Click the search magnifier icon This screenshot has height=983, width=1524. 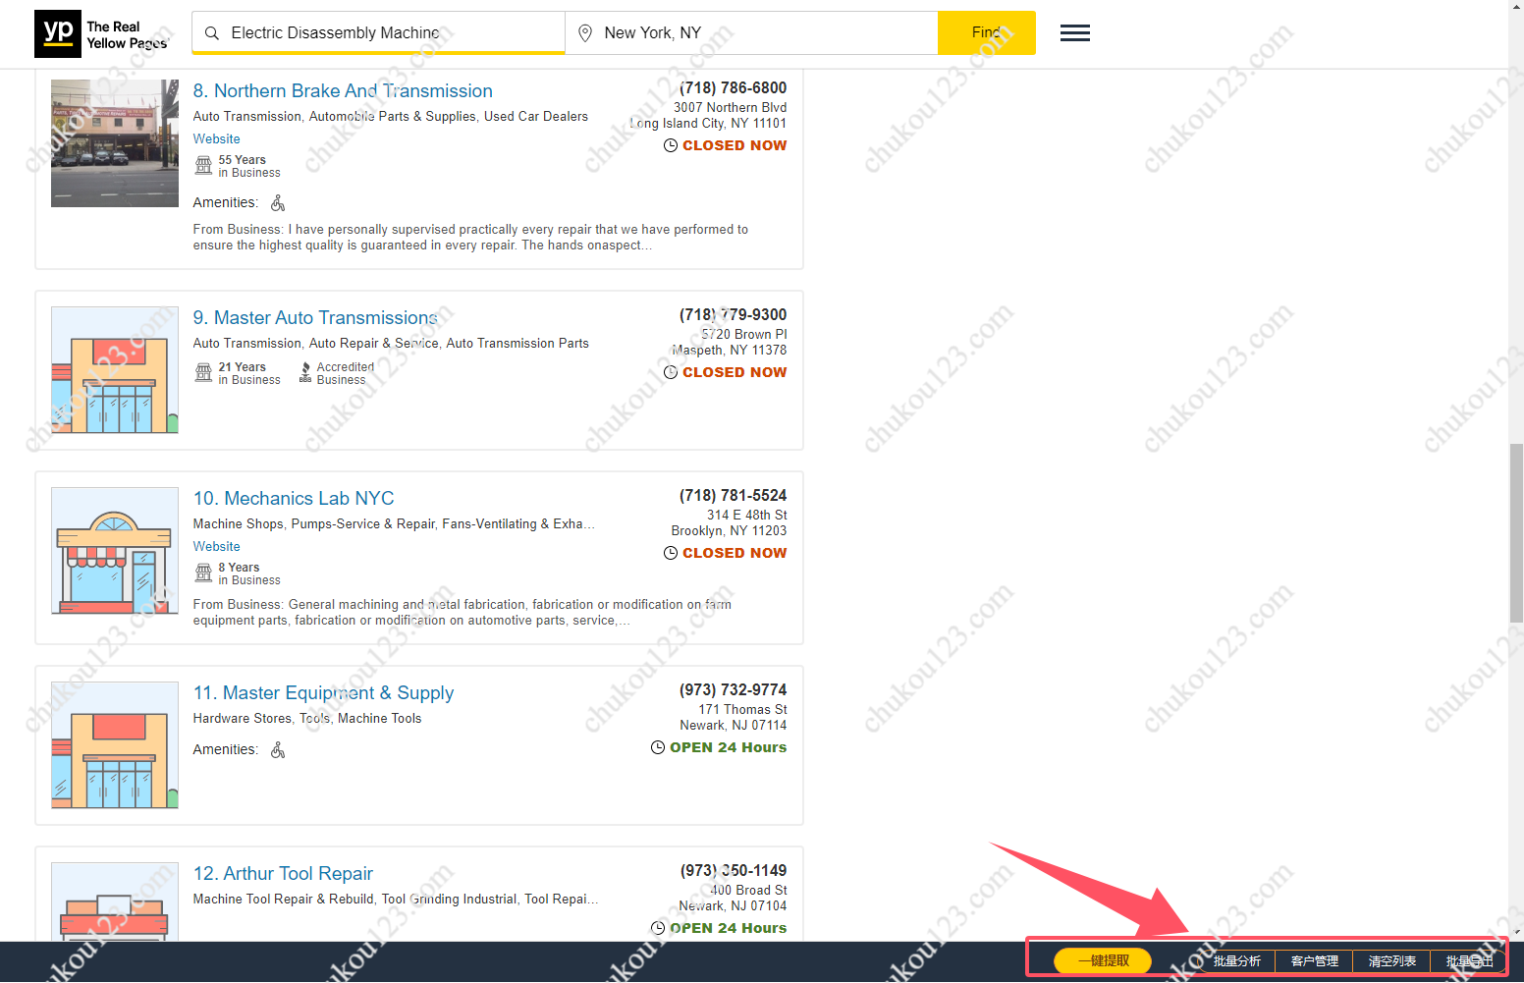pyautogui.click(x=211, y=33)
